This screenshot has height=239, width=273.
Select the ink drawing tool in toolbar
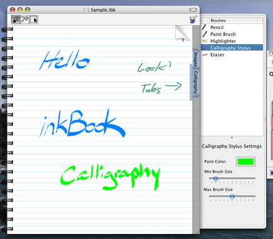(x=16, y=20)
